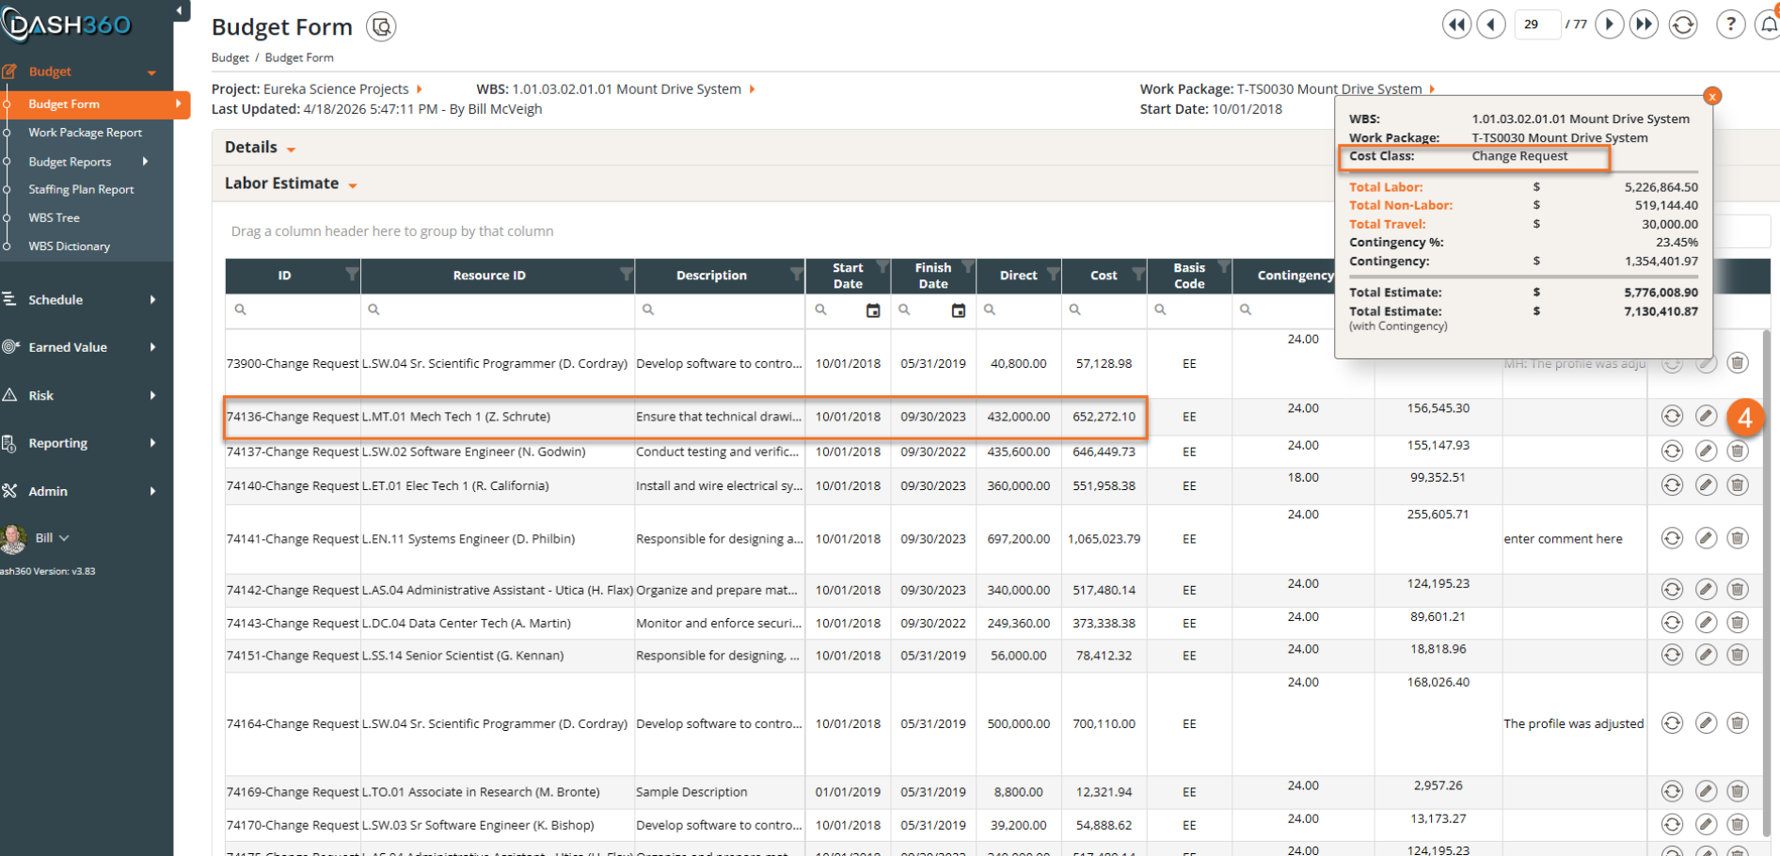Open the ID column filter icon
The width and height of the screenshot is (1780, 856).
[x=352, y=274]
